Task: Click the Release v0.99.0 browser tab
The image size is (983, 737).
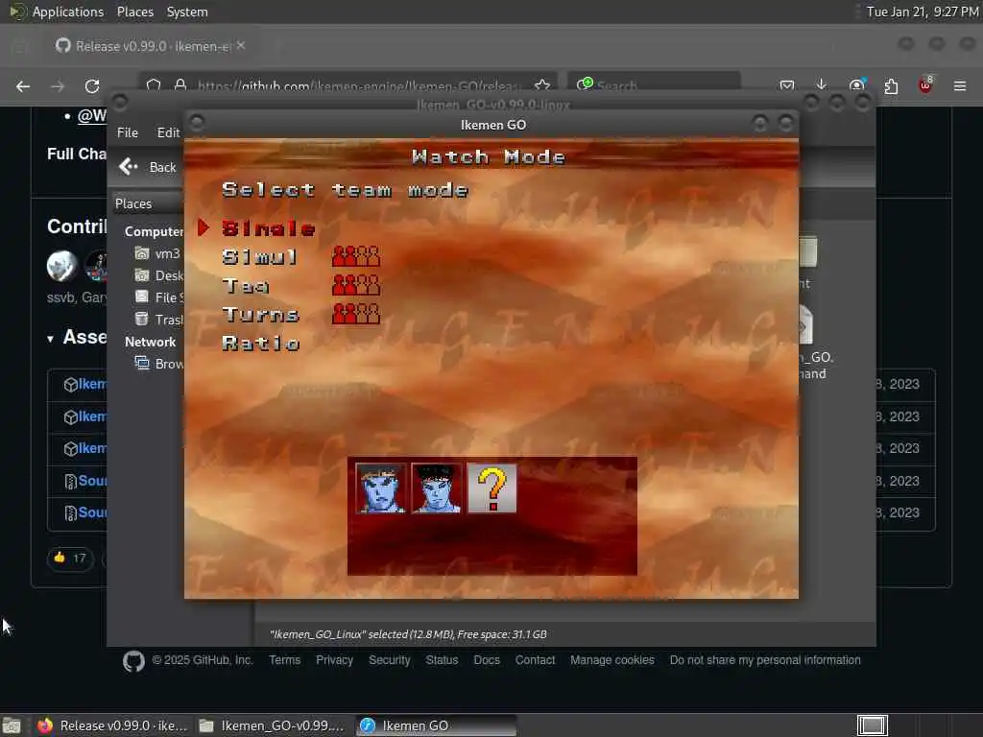Action: coord(151,46)
